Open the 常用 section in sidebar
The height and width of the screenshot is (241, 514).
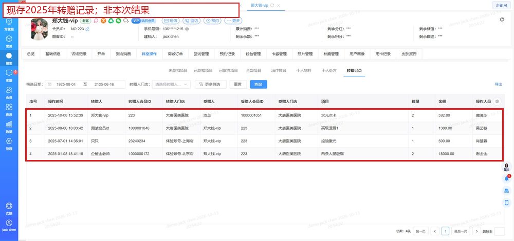pos(9,41)
